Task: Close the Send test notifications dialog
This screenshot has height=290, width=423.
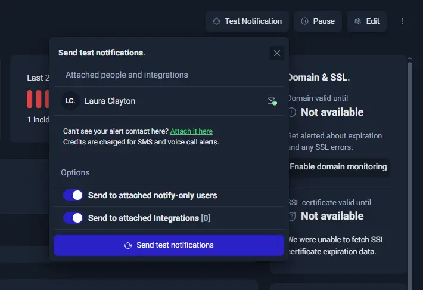Action: click(x=277, y=53)
